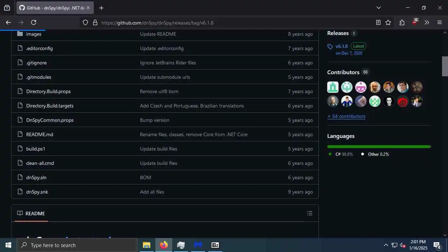Close the GitHub dnSpy tab
Image resolution: width=448 pixels, height=252 pixels.
click(x=88, y=8)
